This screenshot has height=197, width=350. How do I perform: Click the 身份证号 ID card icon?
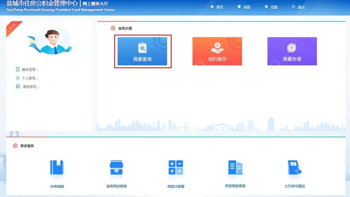pos(18,69)
